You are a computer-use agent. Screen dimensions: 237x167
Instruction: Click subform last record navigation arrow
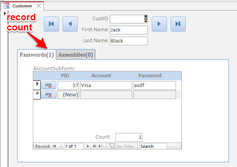tap(95, 146)
